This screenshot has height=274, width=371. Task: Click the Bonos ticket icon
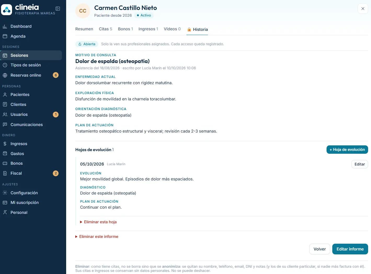[x=5, y=163]
